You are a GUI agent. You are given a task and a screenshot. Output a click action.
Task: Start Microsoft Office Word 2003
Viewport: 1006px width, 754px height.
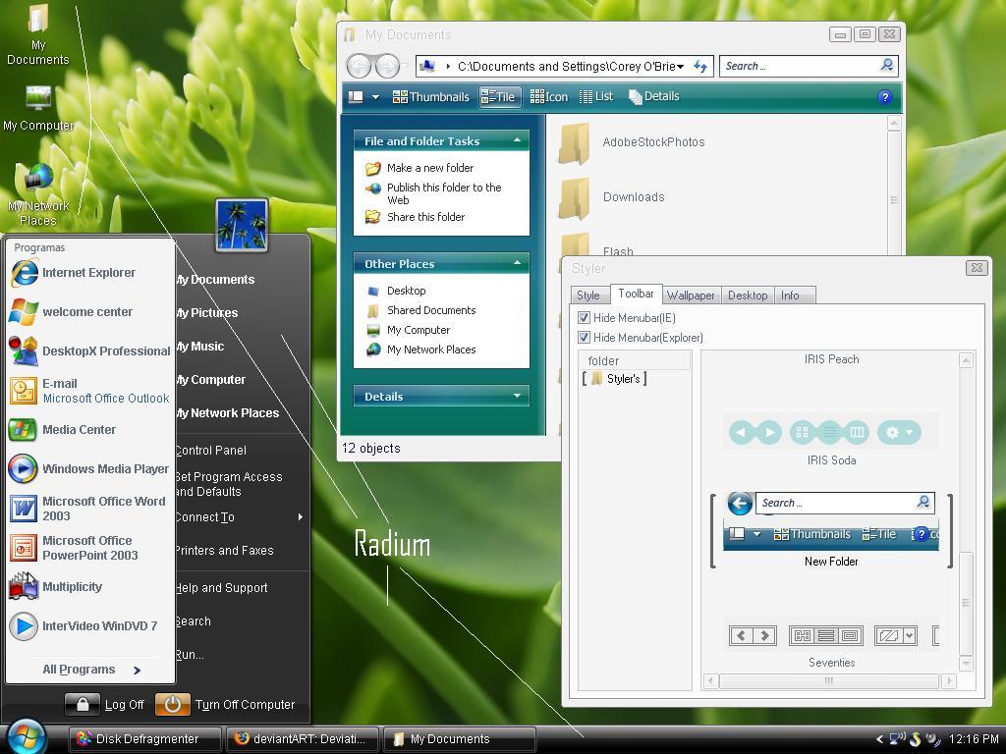pyautogui.click(x=89, y=509)
